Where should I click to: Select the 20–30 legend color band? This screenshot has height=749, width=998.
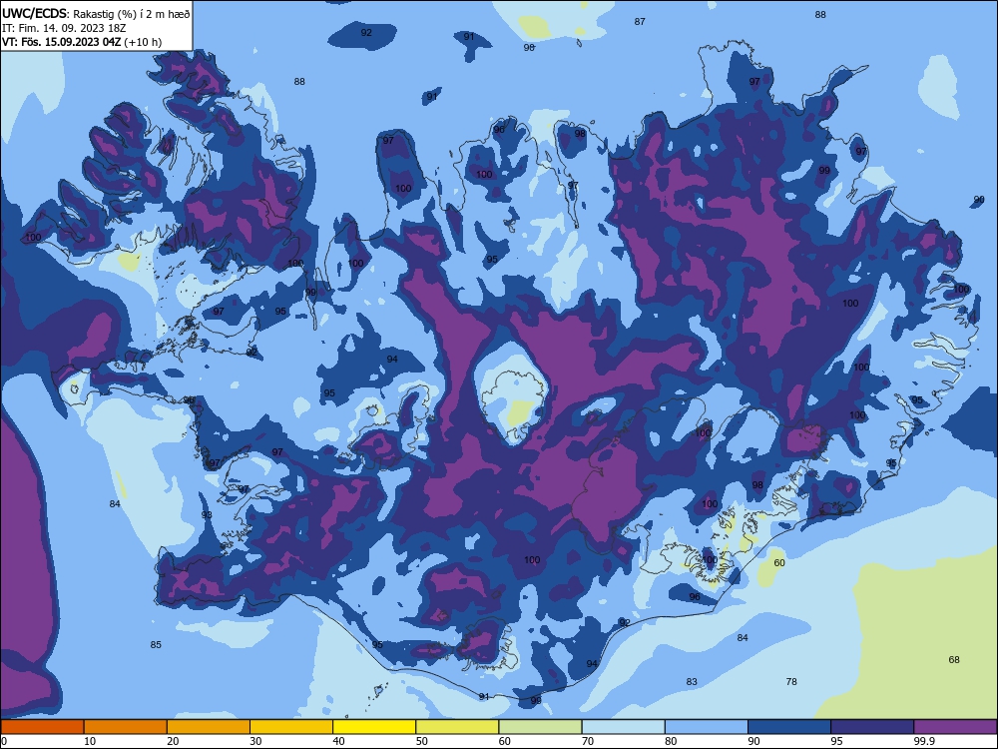[209, 727]
